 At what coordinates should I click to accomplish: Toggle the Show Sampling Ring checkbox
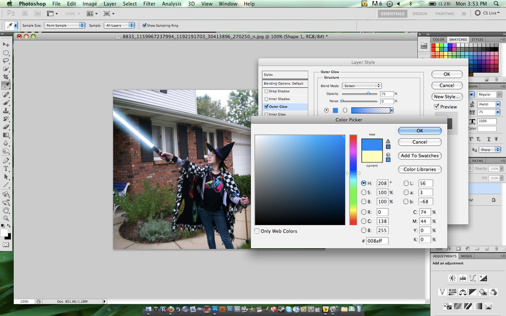(144, 25)
